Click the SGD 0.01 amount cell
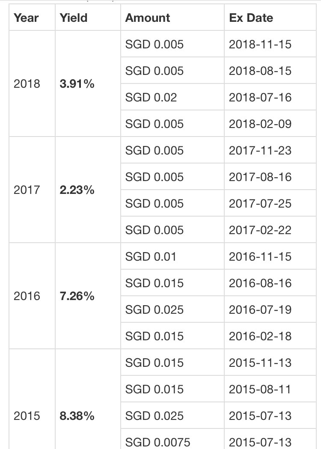 tap(151, 257)
